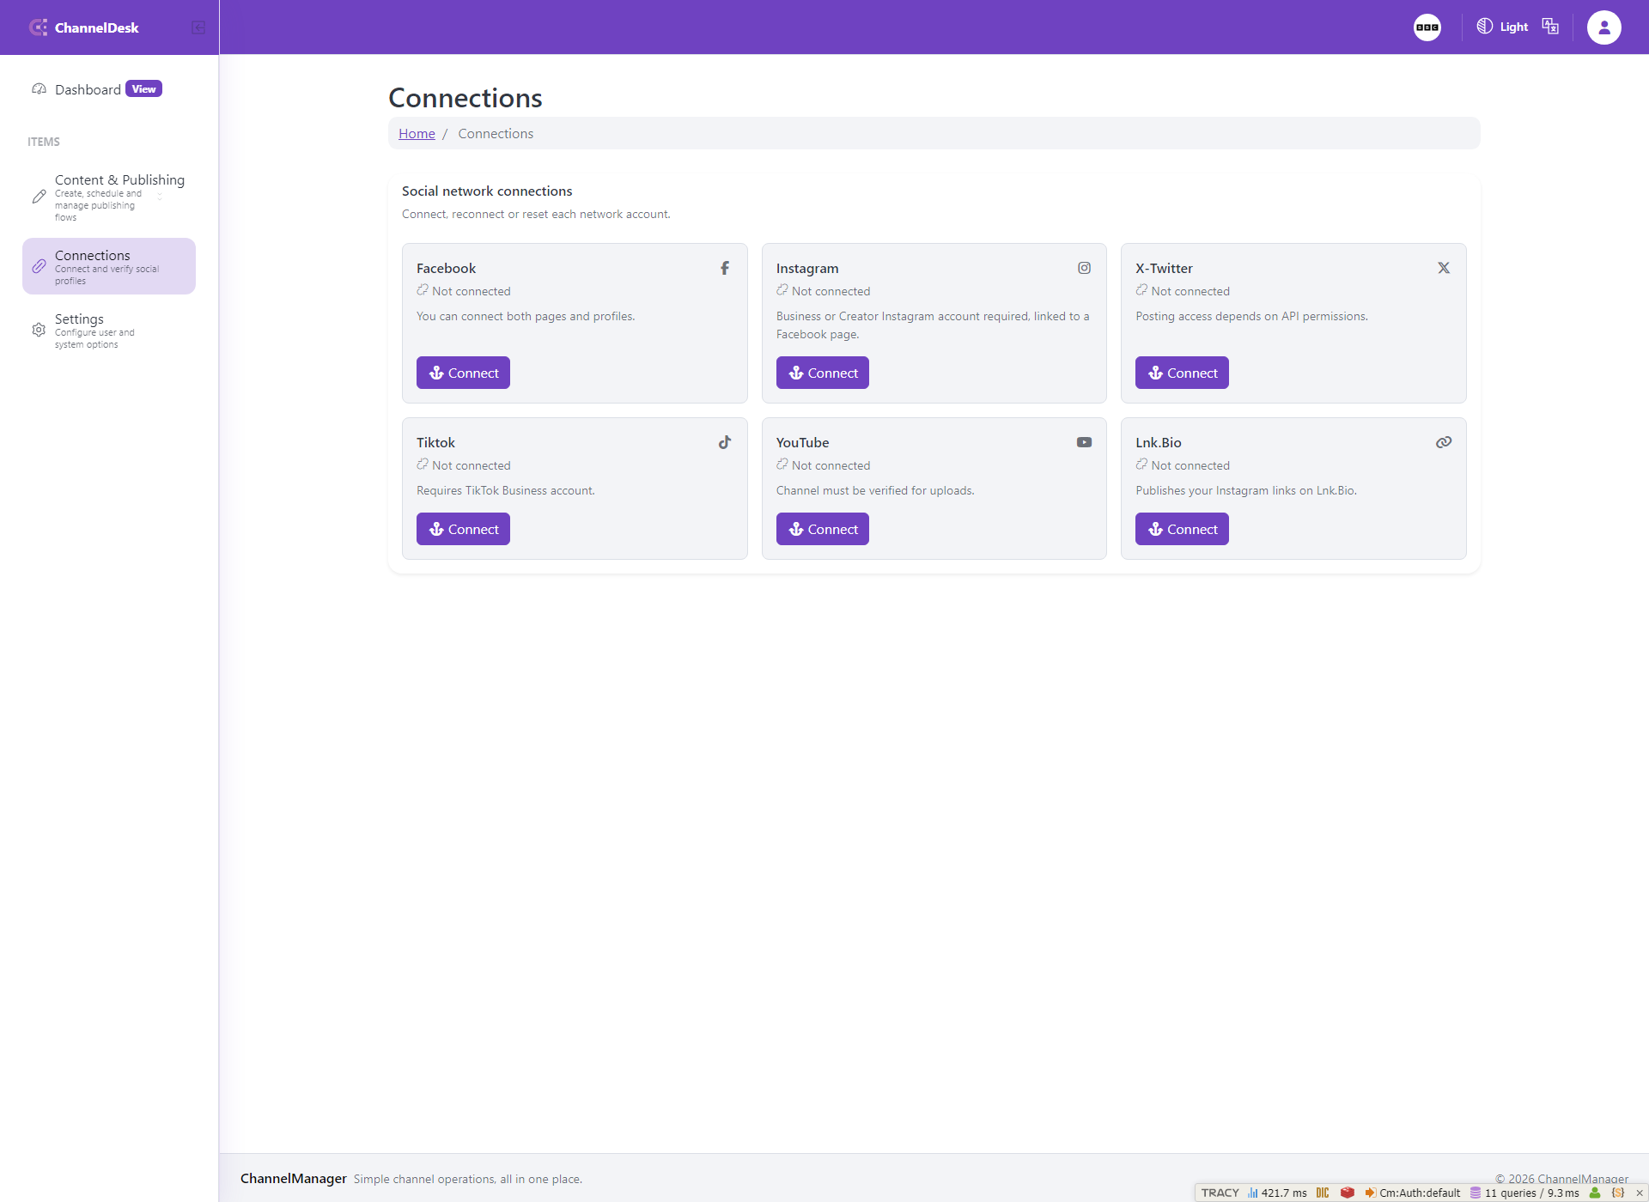The height and width of the screenshot is (1202, 1649).
Task: Expand the Content & Publishing submenu
Action: pyautogui.click(x=109, y=197)
